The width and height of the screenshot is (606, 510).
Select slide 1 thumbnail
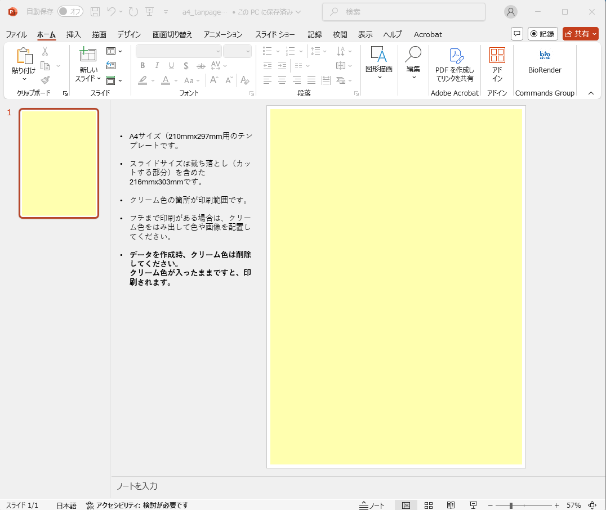click(x=59, y=163)
